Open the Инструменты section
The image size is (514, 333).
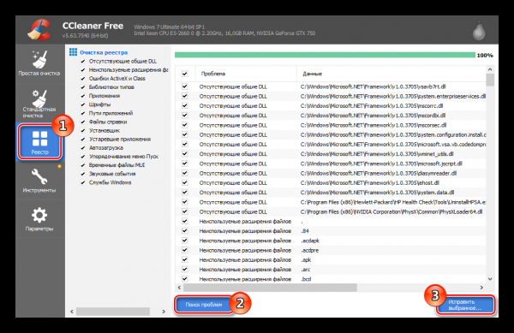click(x=39, y=181)
